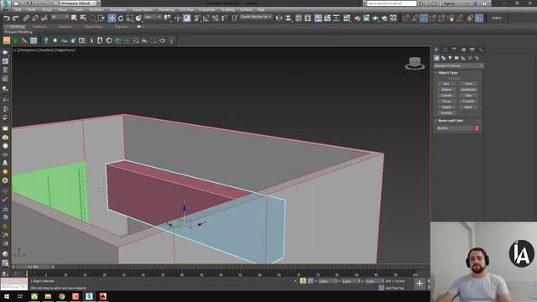
Task: Click the Cylinder primitive button
Action: pyautogui.click(x=446, y=95)
